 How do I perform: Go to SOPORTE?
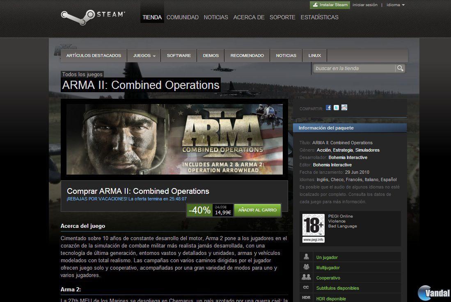[282, 17]
